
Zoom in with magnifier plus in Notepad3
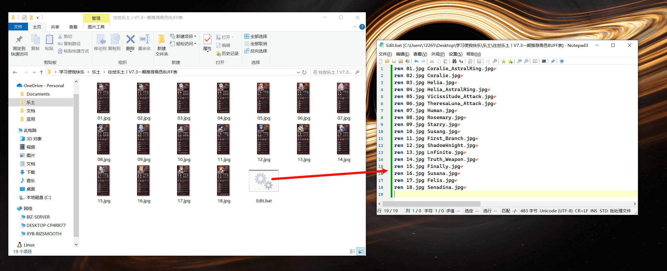click(520, 61)
